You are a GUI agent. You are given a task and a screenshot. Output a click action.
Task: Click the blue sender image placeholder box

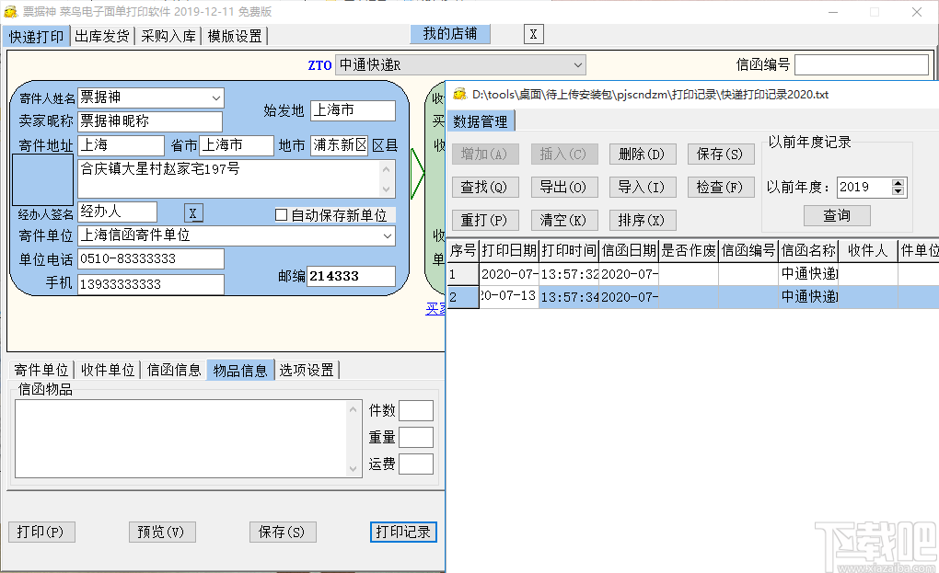pyautogui.click(x=43, y=180)
